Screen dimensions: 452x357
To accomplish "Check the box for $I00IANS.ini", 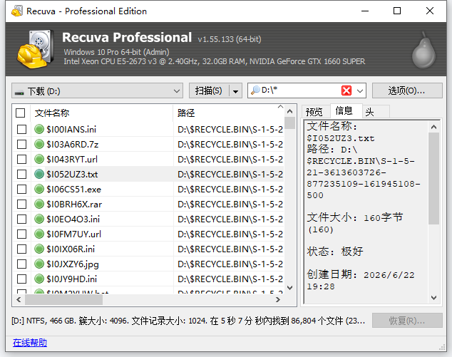I will click(x=21, y=130).
